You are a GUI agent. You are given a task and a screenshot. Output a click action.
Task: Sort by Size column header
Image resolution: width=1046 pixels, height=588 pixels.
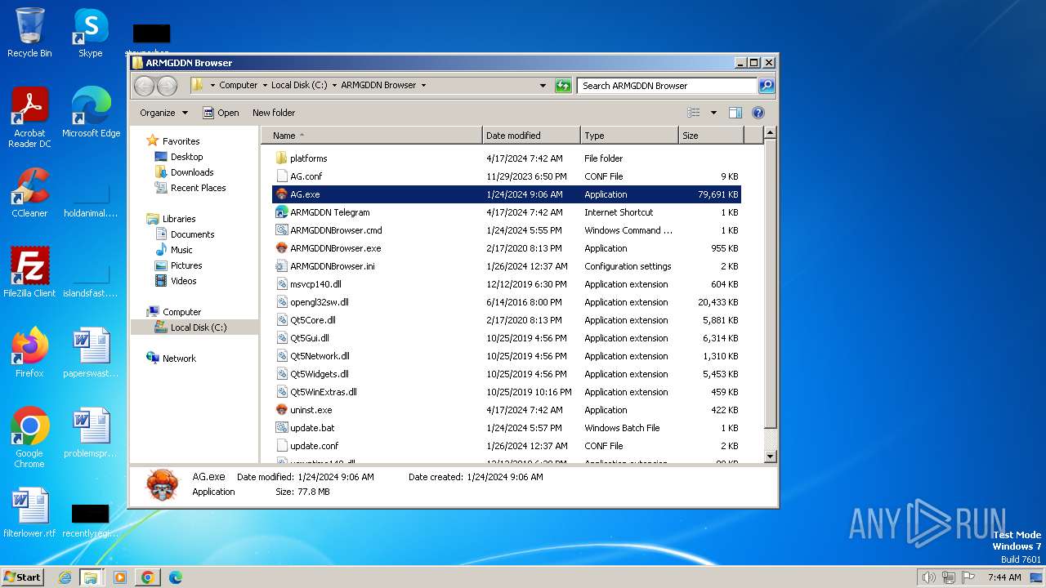(711, 136)
